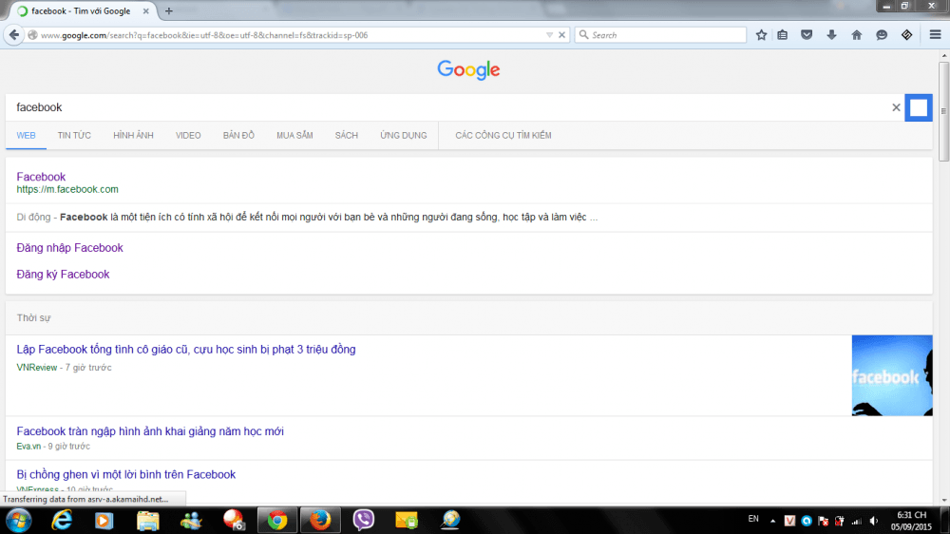Click the VNReview source text
This screenshot has height=534, width=950.
37,368
